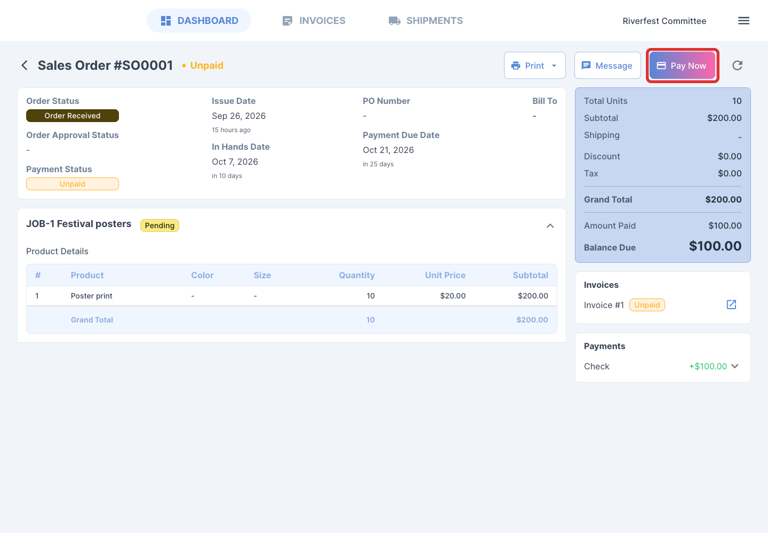The width and height of the screenshot is (768, 533).
Task: Click the Color column header
Action: point(202,275)
